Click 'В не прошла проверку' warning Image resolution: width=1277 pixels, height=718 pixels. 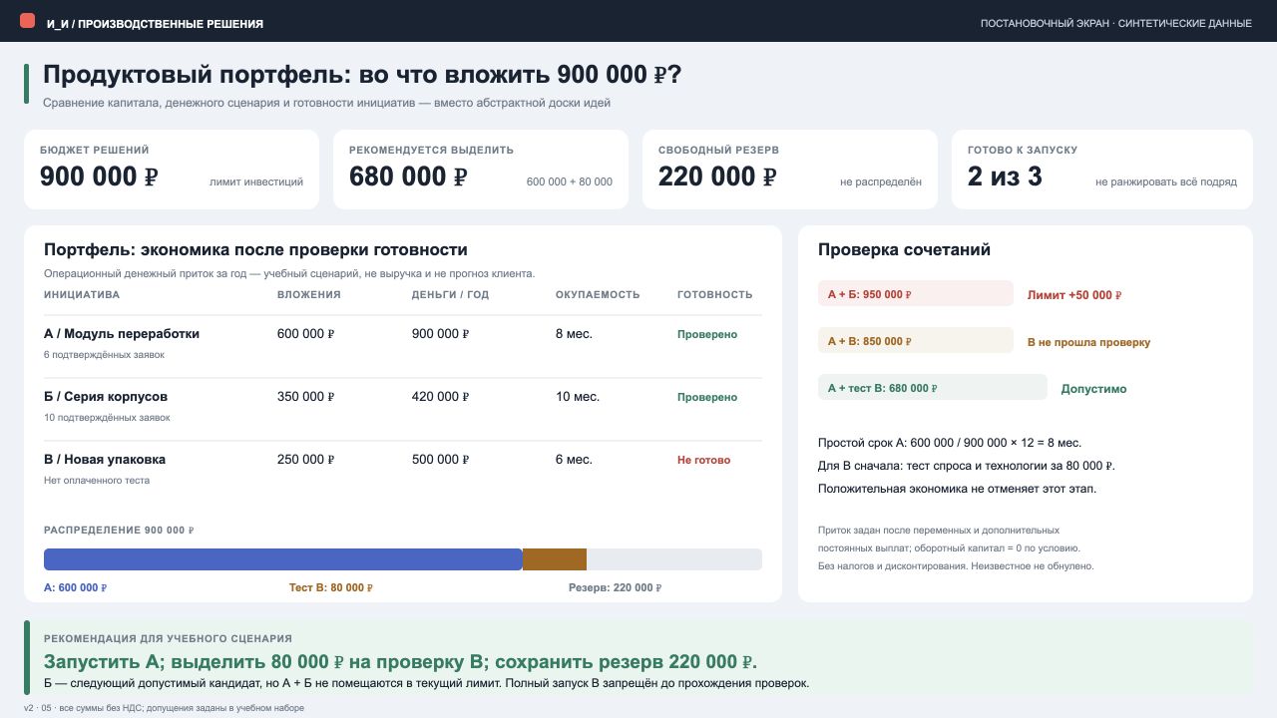tap(1088, 342)
